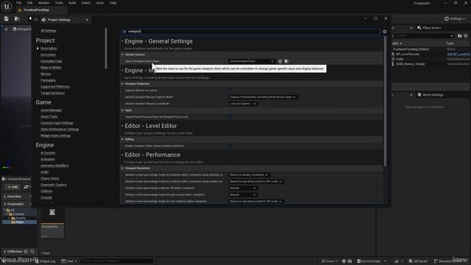Select Content folder in tree
The image size is (471, 265).
click(x=18, y=214)
